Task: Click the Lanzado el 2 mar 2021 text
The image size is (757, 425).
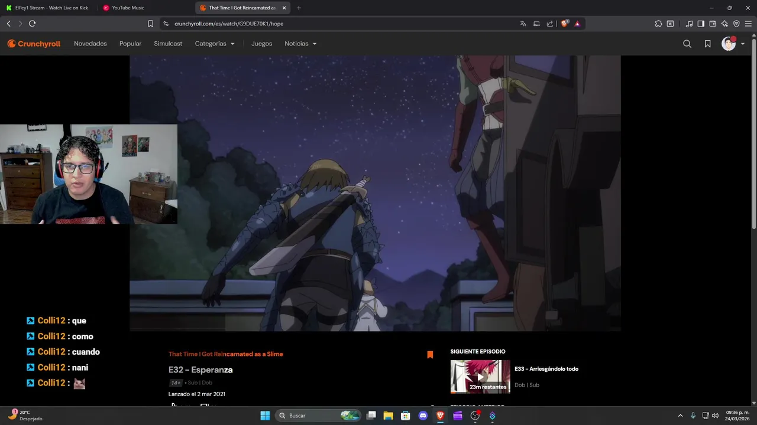Action: point(197,394)
